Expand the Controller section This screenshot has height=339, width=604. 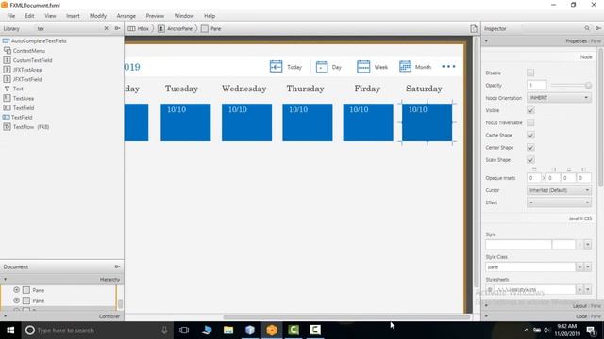[x=61, y=316]
